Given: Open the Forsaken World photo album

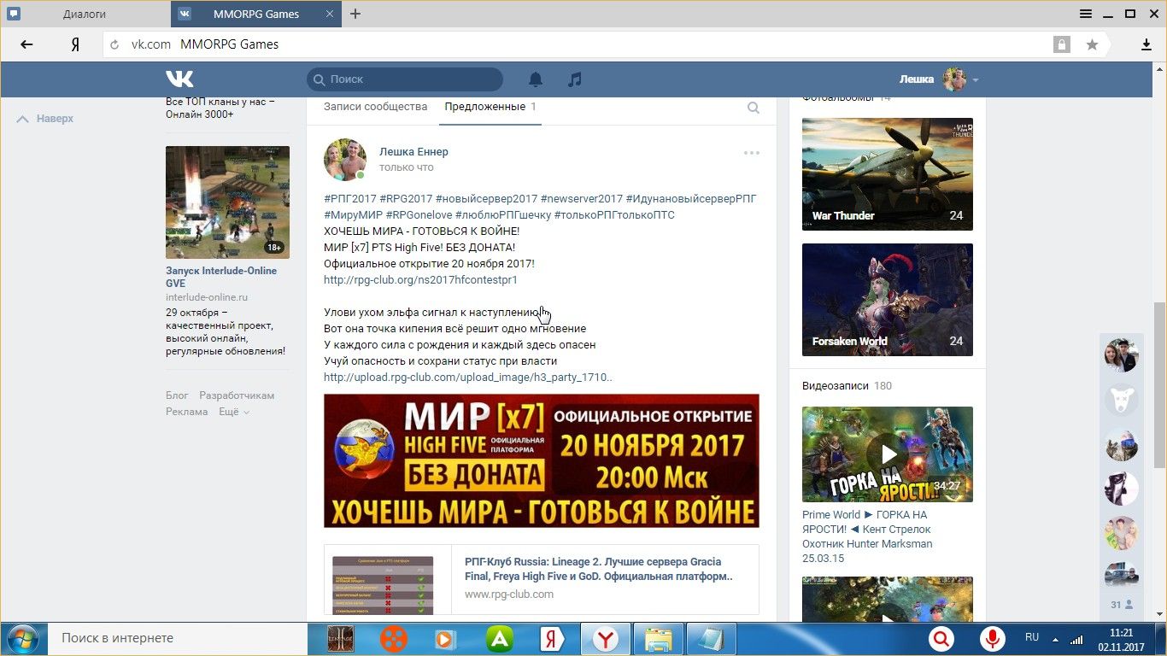Looking at the screenshot, I should tap(888, 300).
